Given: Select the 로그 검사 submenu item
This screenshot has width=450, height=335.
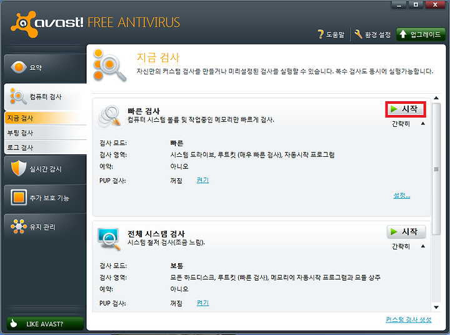Looking at the screenshot, I should 46,147.
